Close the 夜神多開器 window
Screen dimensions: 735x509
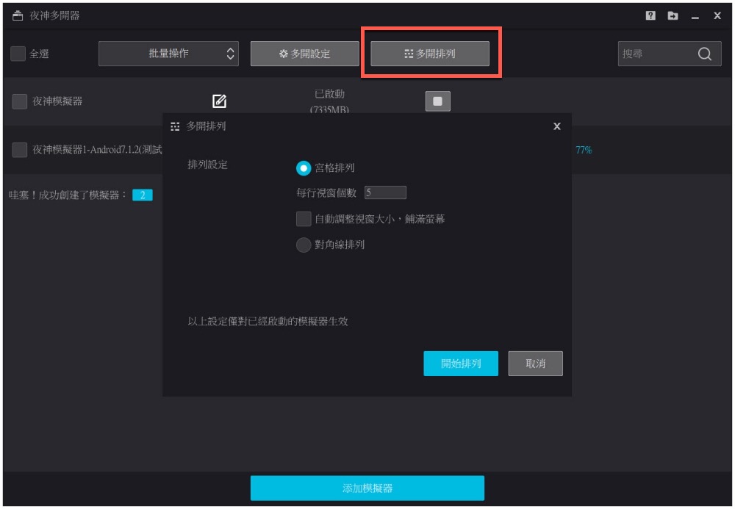[x=717, y=15]
